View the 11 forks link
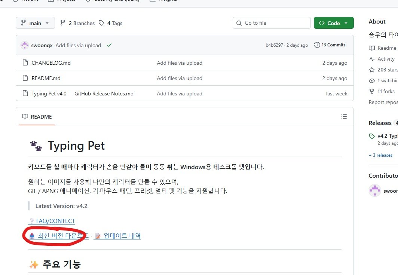The height and width of the screenshot is (275, 398). [386, 91]
